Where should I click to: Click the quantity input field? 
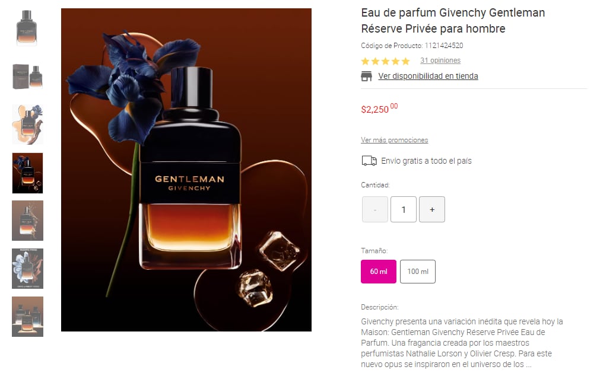click(x=404, y=209)
